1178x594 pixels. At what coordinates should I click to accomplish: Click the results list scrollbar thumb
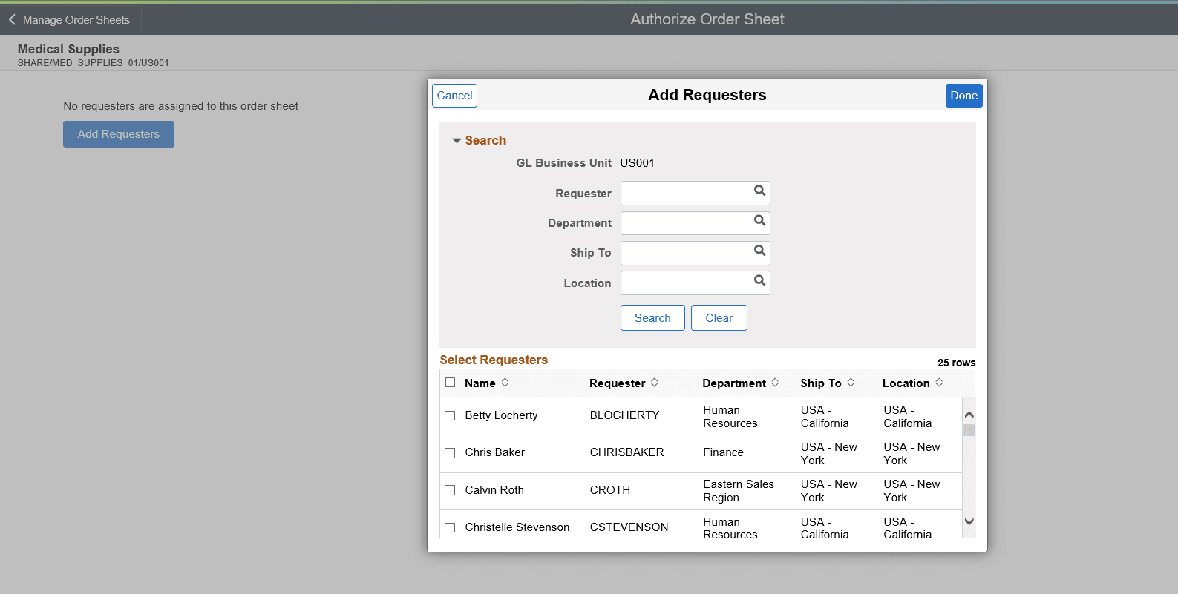969,430
